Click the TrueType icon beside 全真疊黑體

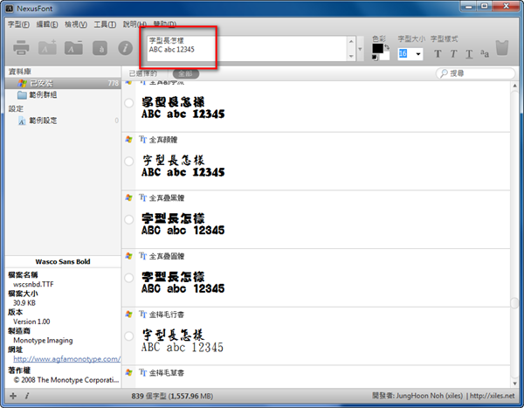pyautogui.click(x=142, y=197)
